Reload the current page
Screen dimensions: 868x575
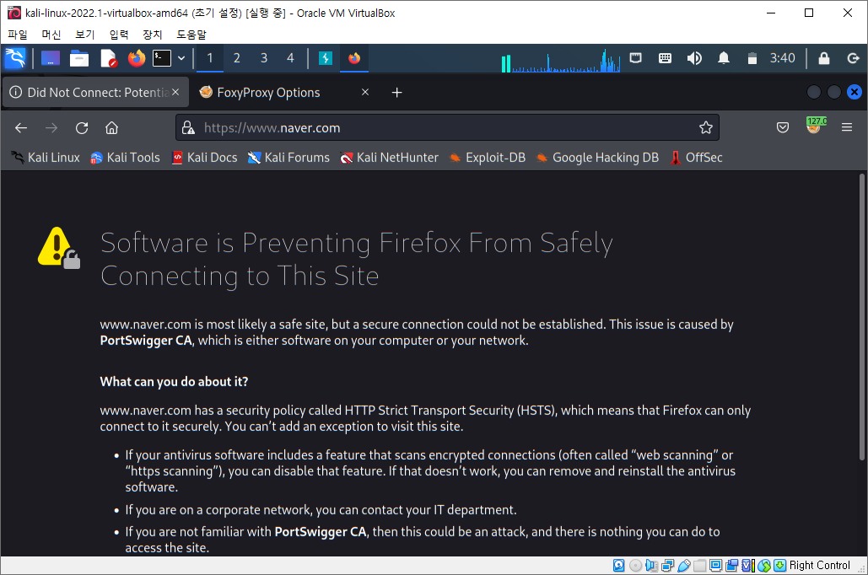coord(82,128)
